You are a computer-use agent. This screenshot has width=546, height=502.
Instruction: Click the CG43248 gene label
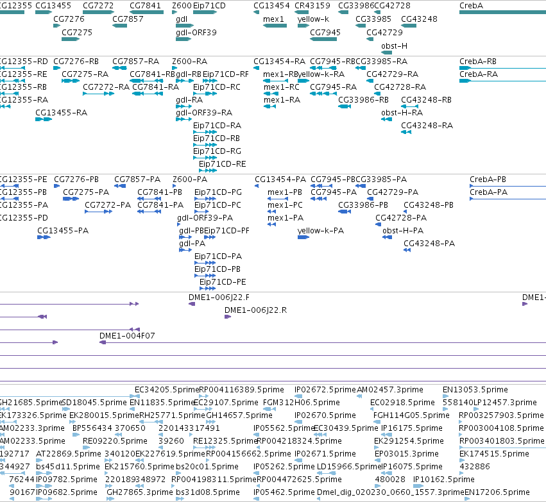pyautogui.click(x=419, y=19)
